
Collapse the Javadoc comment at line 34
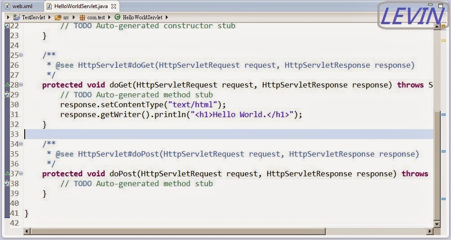(21, 144)
